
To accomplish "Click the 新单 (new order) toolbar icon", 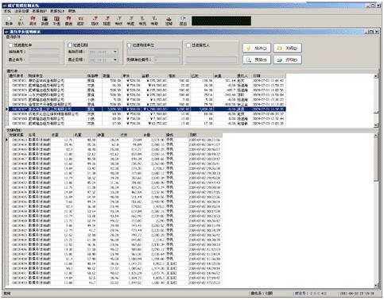I will coord(9,21).
